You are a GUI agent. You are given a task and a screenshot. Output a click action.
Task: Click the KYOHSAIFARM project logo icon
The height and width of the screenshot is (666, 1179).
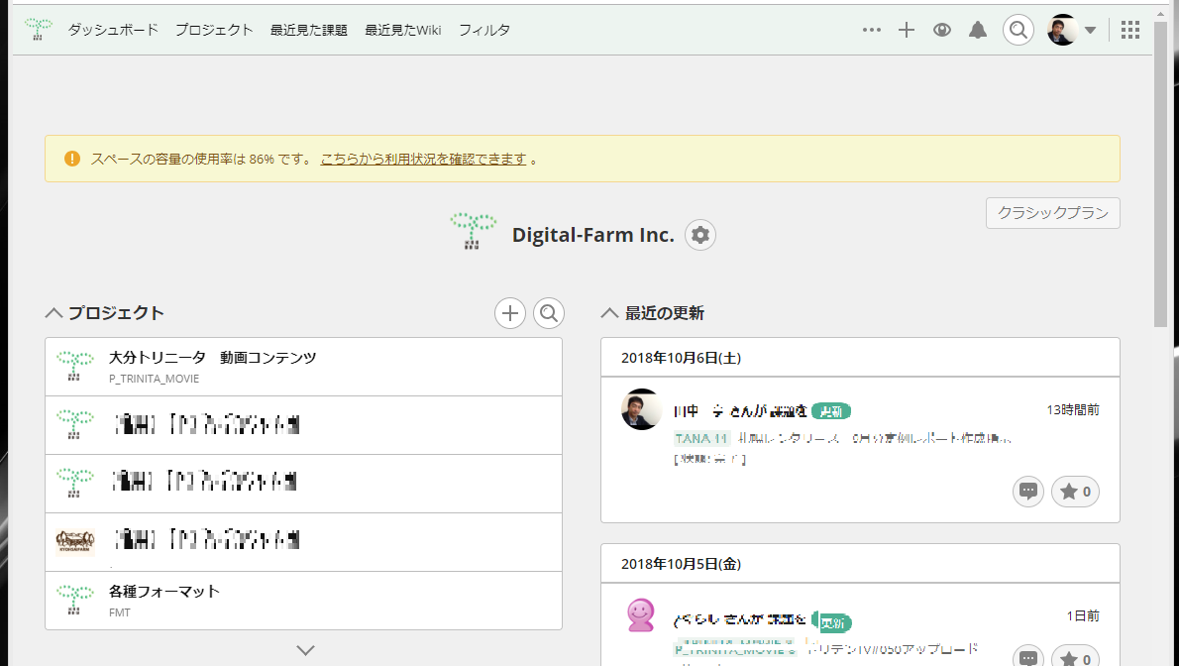click(x=75, y=541)
